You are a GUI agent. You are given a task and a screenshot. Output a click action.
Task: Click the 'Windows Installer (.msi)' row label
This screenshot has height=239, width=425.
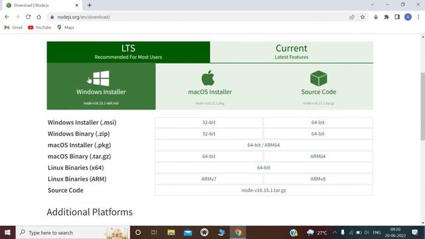click(82, 122)
